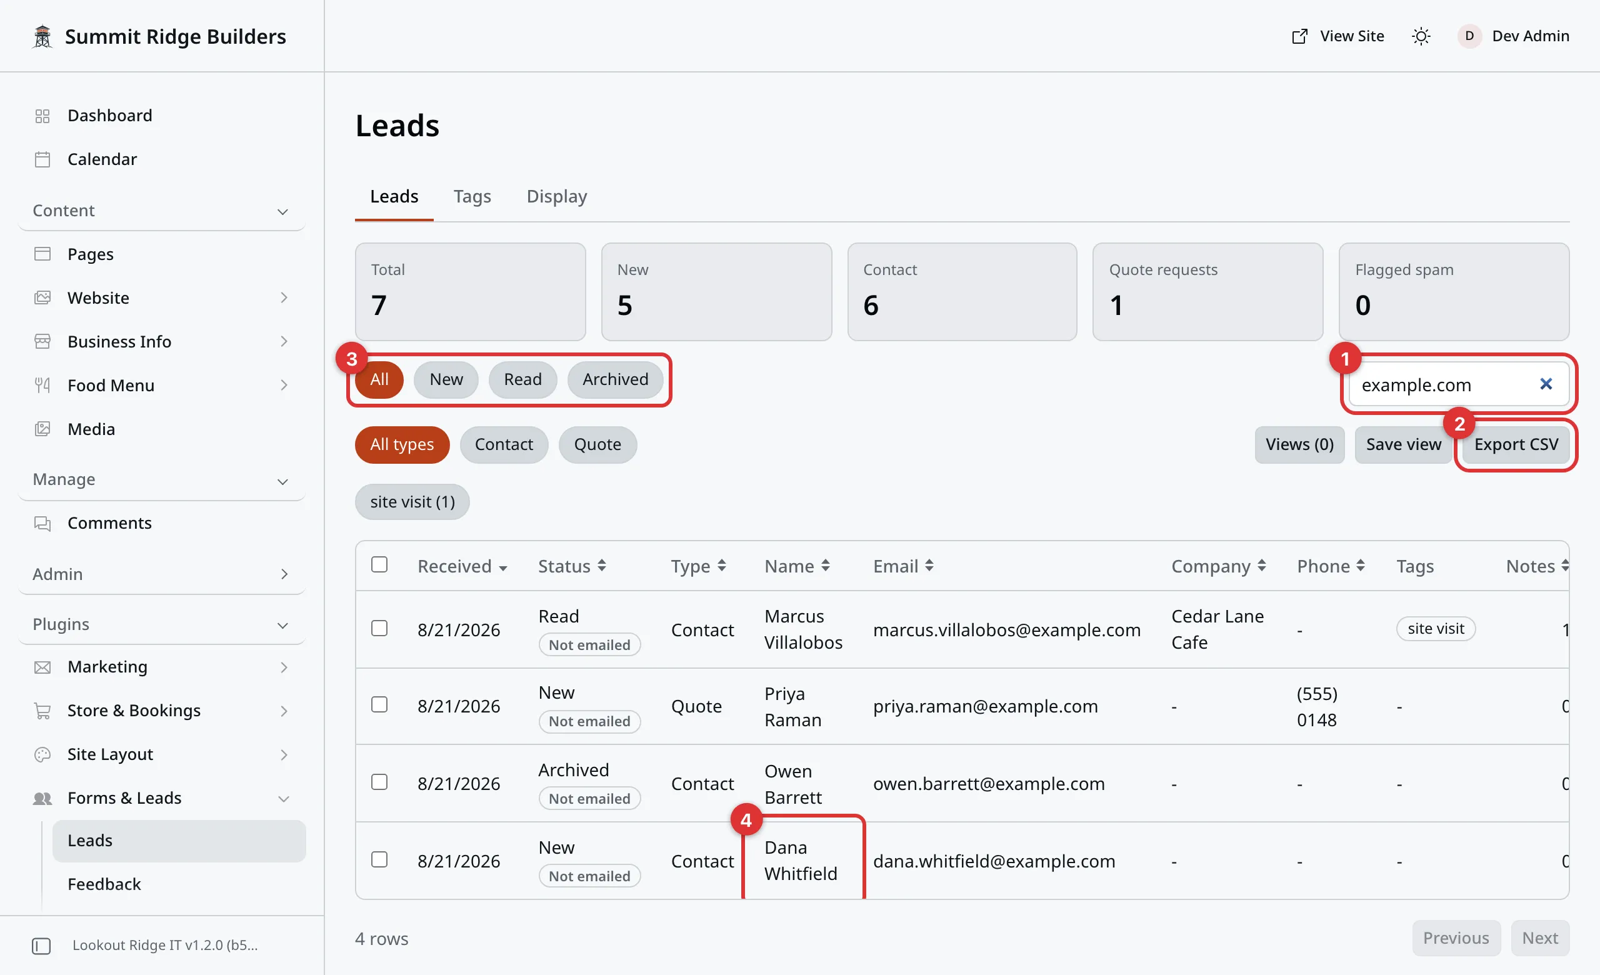
Task: Switch to the Display tab
Action: click(x=556, y=197)
